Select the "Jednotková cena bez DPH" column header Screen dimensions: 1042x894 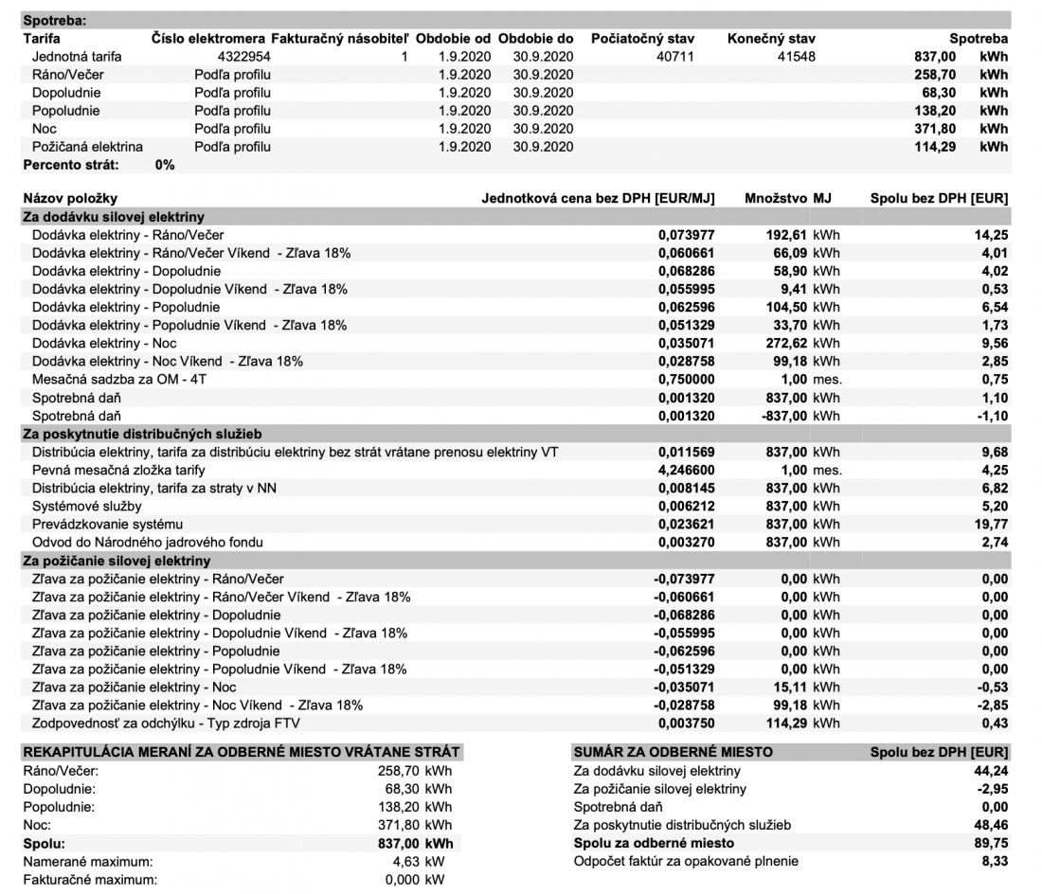point(598,198)
